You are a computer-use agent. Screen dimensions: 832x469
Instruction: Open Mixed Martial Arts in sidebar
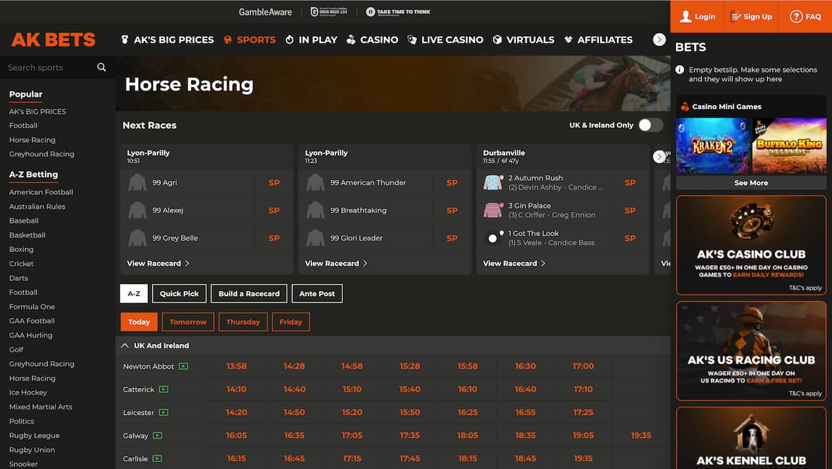[x=40, y=407]
